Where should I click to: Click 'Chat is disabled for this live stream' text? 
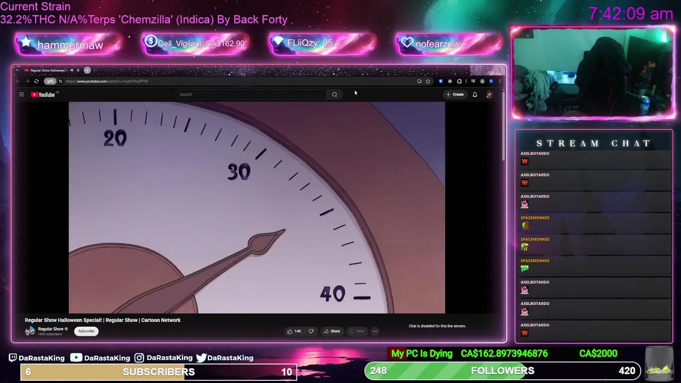pos(437,326)
